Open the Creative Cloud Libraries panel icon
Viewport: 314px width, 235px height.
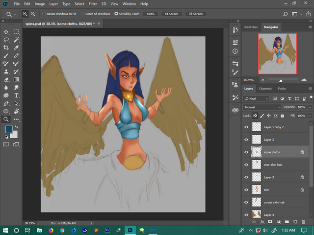pyautogui.click(x=235, y=110)
